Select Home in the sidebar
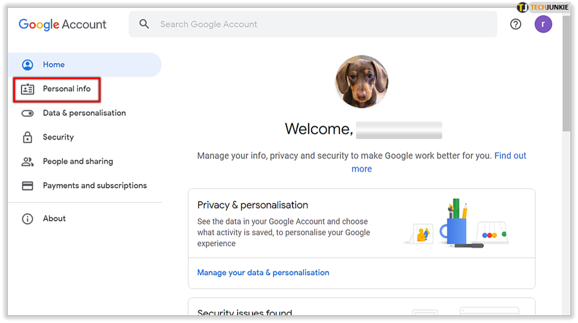 point(84,65)
